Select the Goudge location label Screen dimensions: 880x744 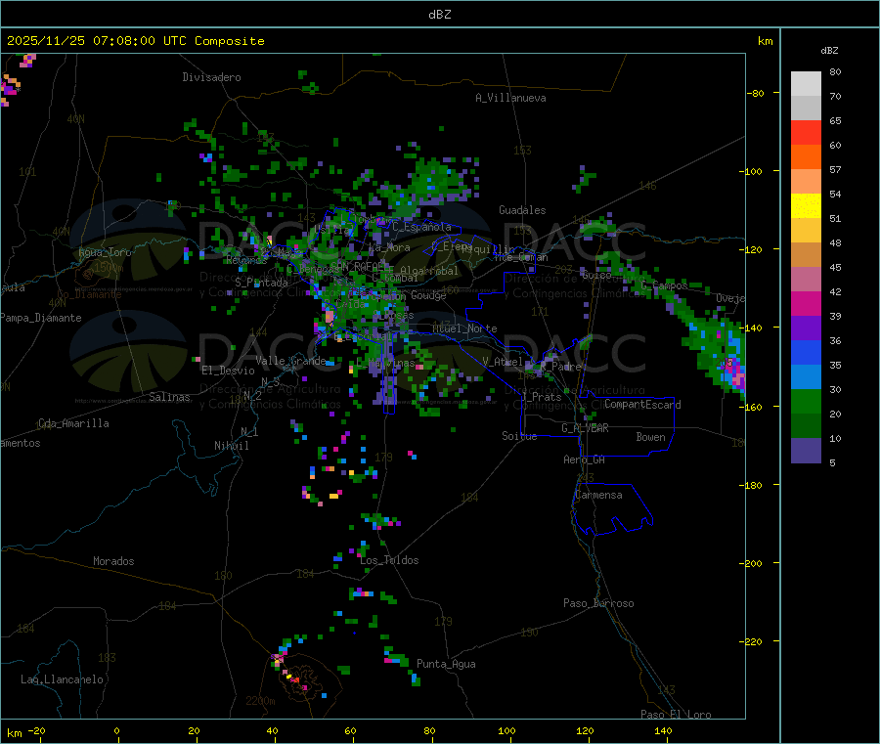[x=428, y=295]
